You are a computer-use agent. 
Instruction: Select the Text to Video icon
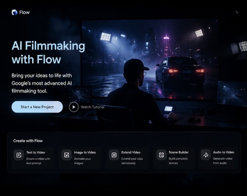pos(19,155)
